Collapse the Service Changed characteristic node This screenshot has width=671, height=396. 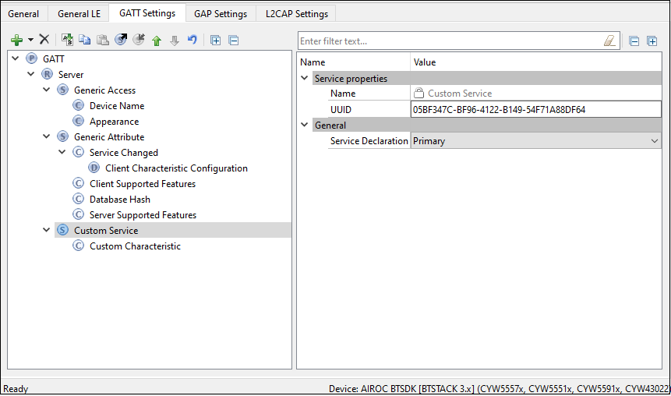(62, 153)
